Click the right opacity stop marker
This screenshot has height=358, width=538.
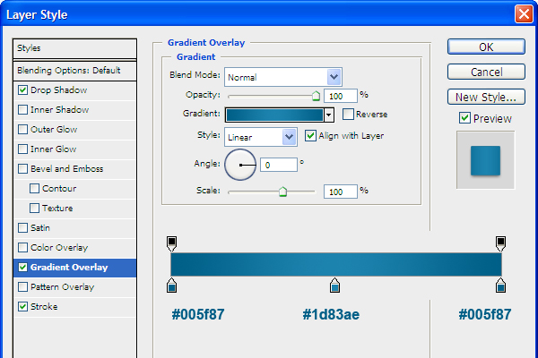(x=500, y=243)
